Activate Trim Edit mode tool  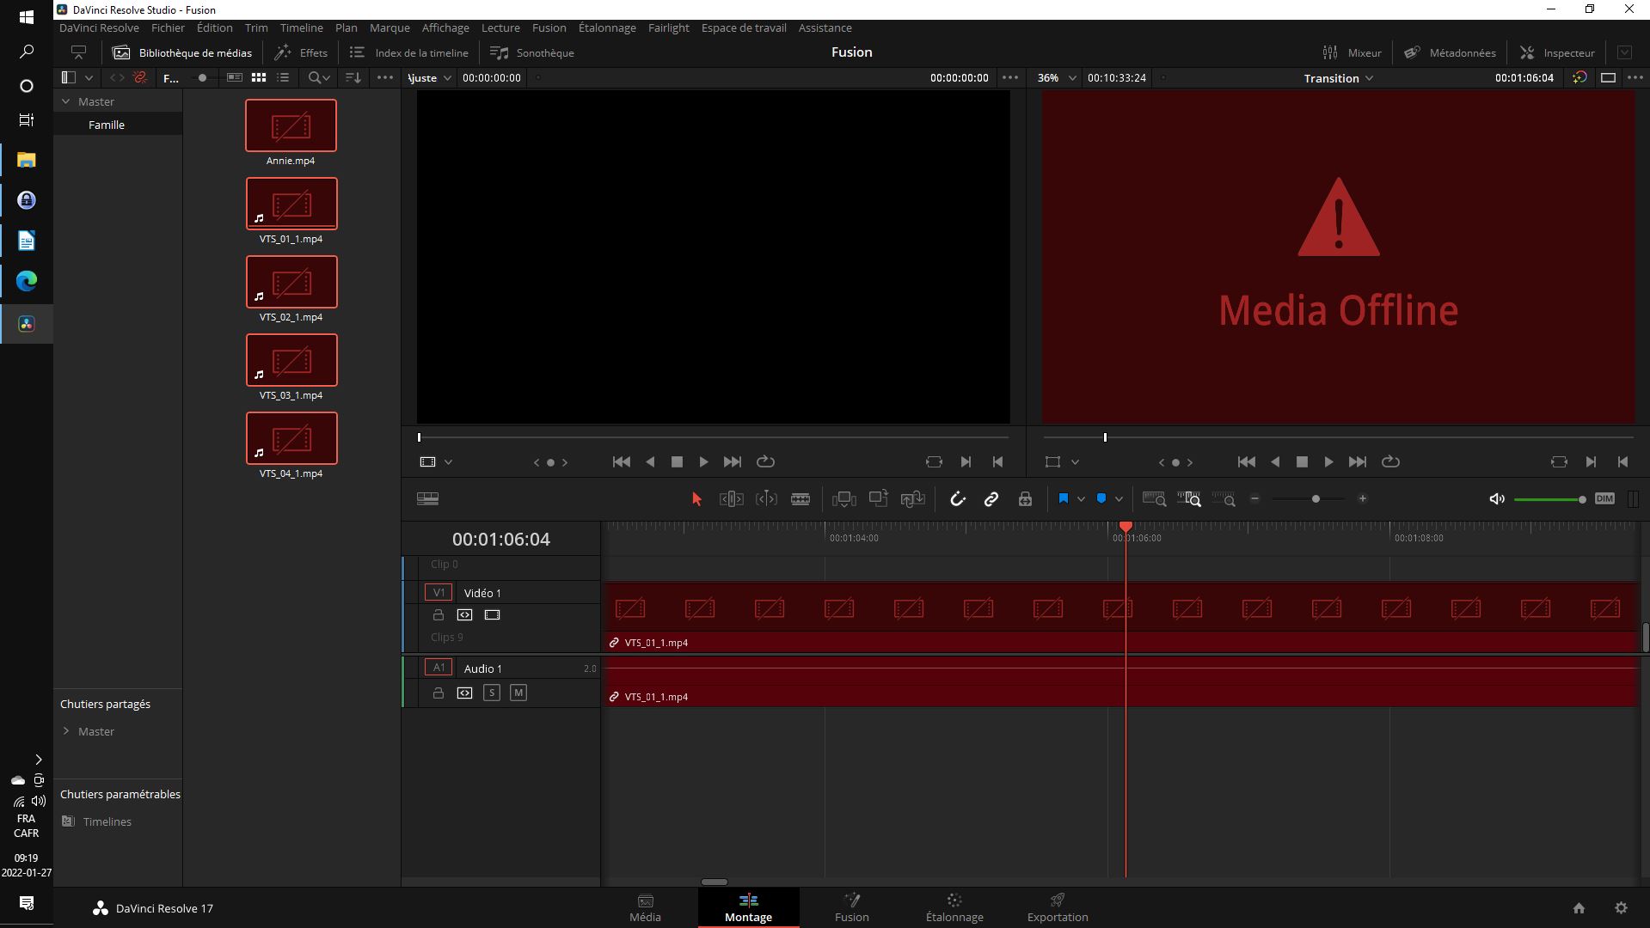pos(731,499)
